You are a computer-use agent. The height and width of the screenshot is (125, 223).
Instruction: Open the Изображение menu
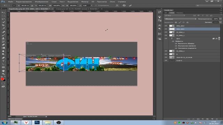click(x=41, y=2)
